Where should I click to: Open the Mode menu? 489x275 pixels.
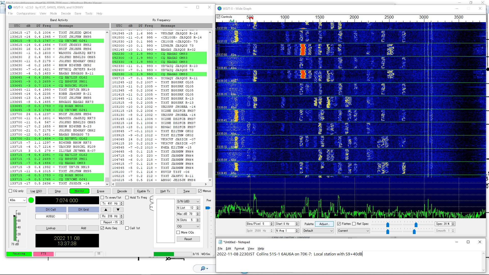click(x=53, y=13)
